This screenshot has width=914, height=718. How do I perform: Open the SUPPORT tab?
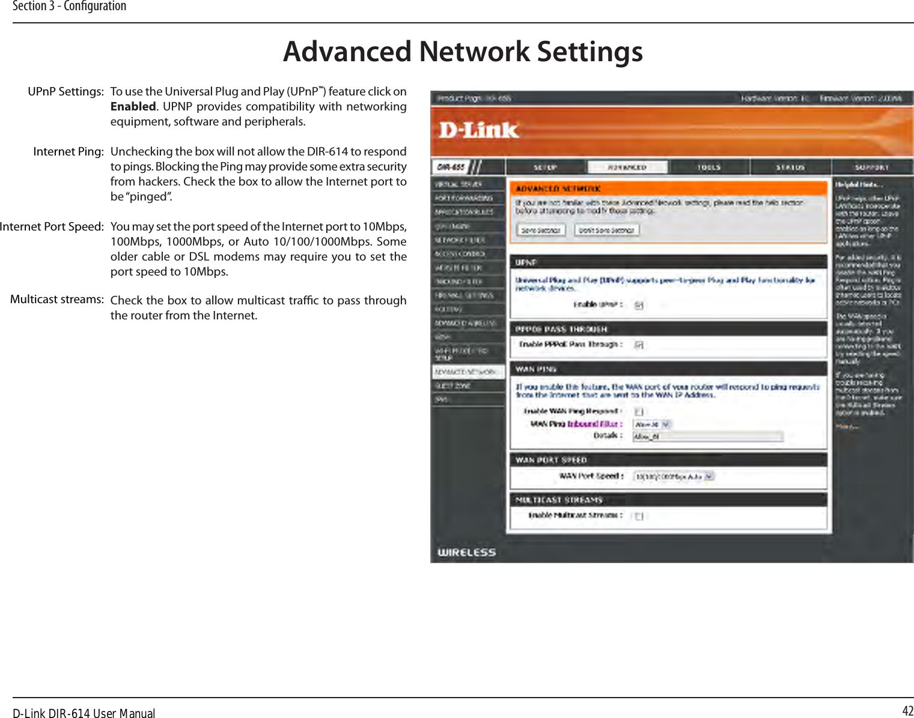(872, 167)
